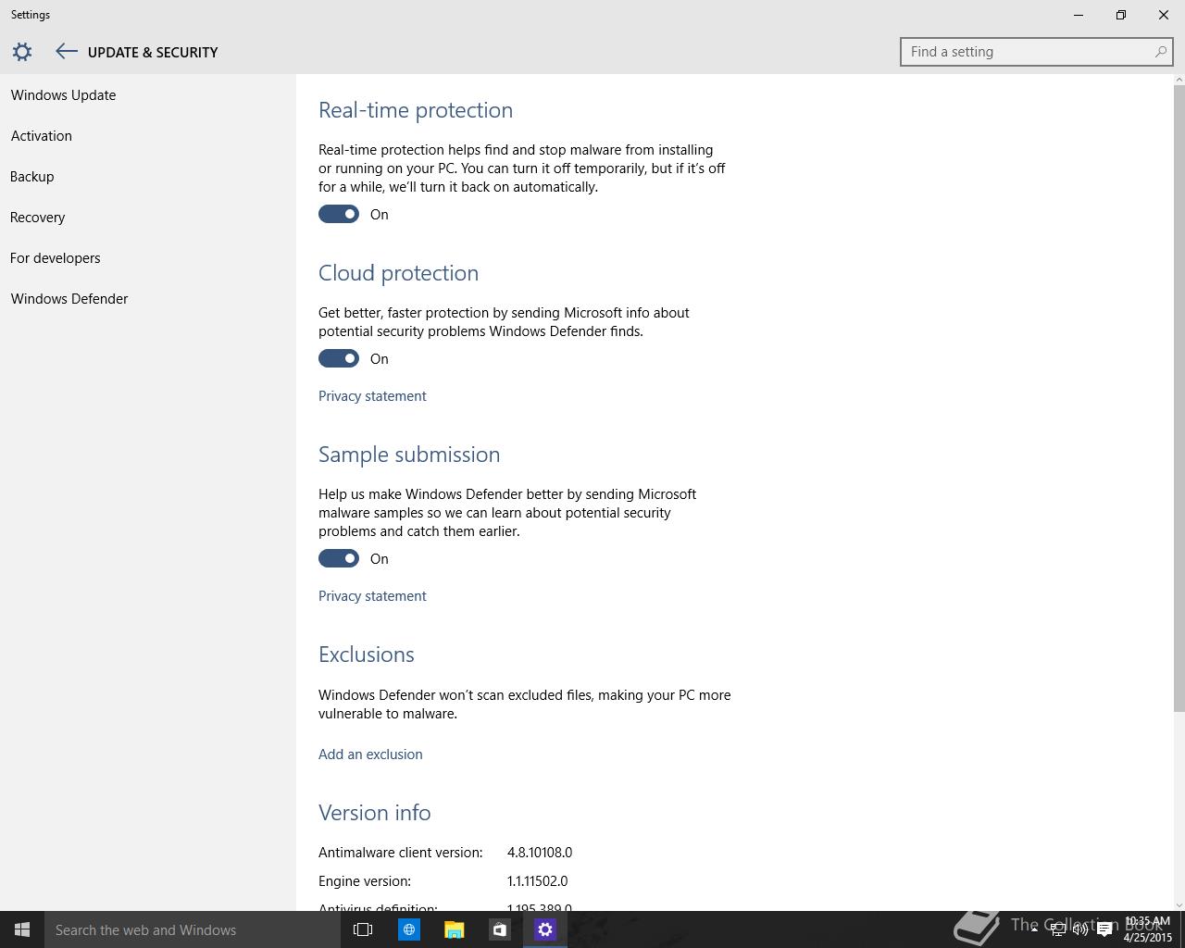1185x948 pixels.
Task: Click the scrollbar up arrow
Action: coord(1179,80)
